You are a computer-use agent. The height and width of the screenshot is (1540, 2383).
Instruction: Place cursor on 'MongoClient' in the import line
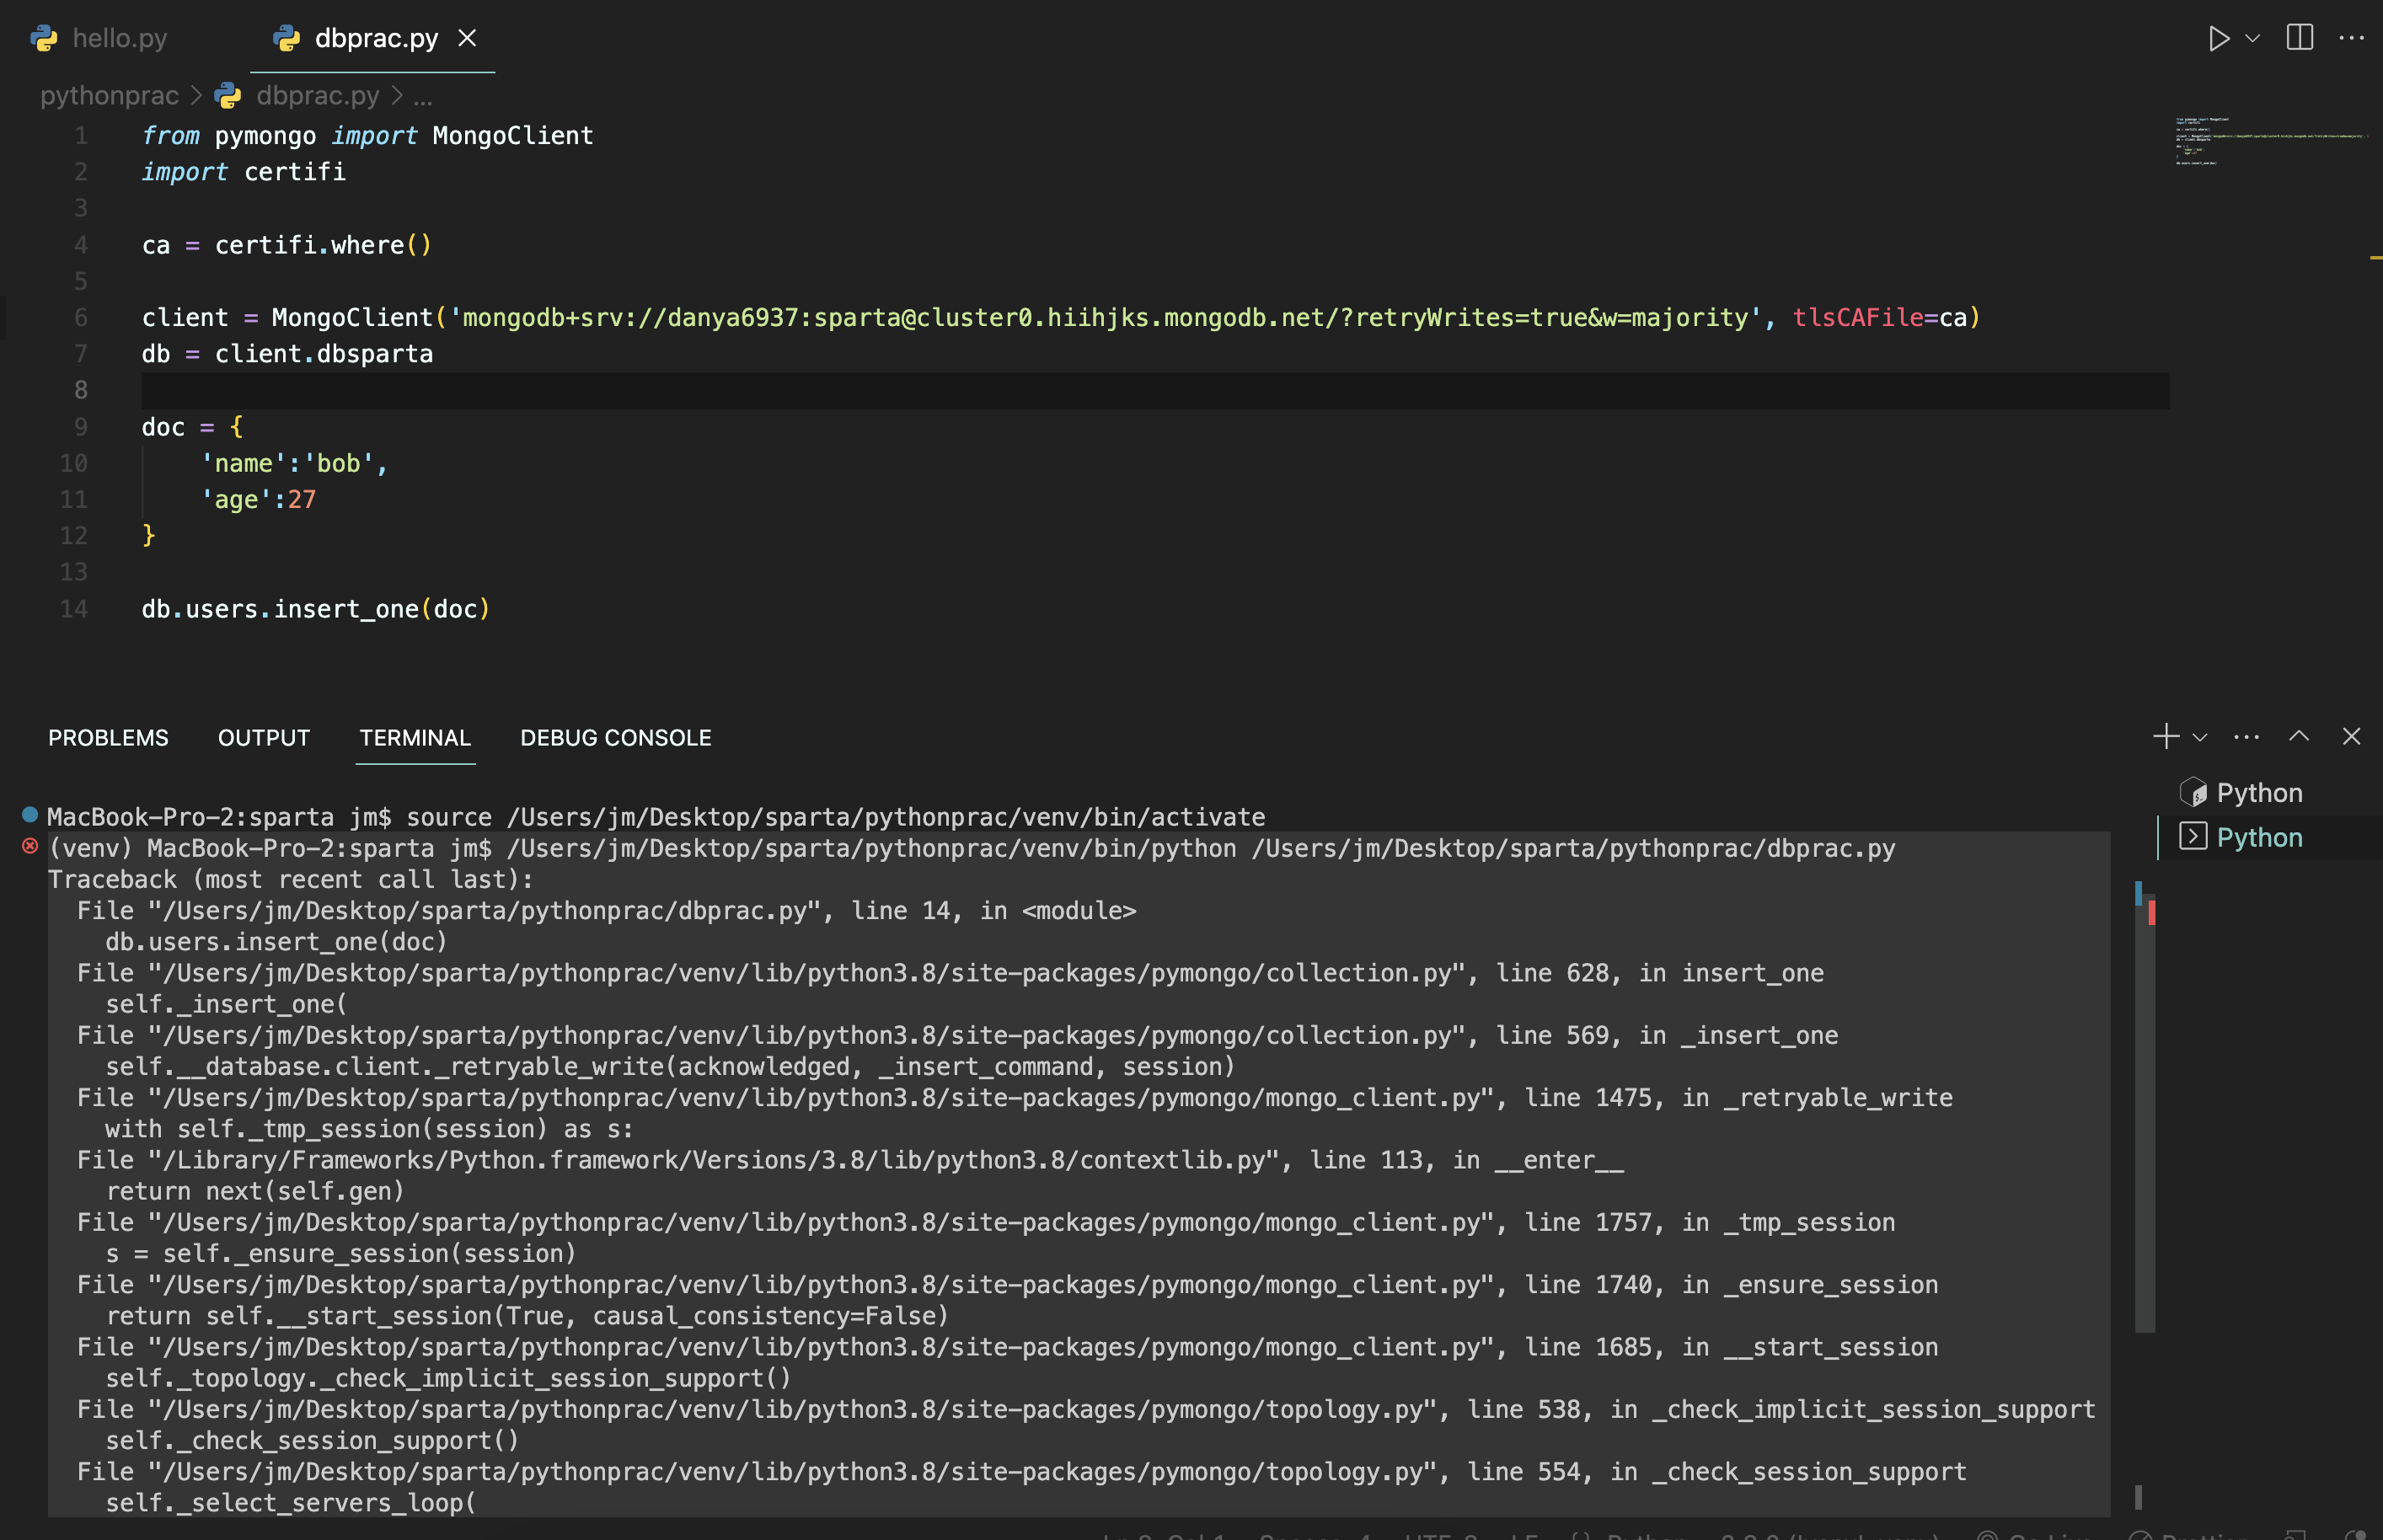(513, 136)
